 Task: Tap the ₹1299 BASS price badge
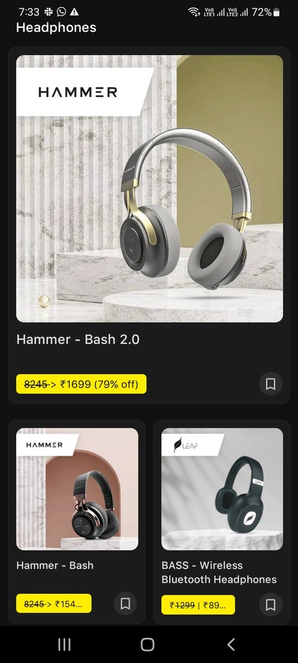coord(198,605)
